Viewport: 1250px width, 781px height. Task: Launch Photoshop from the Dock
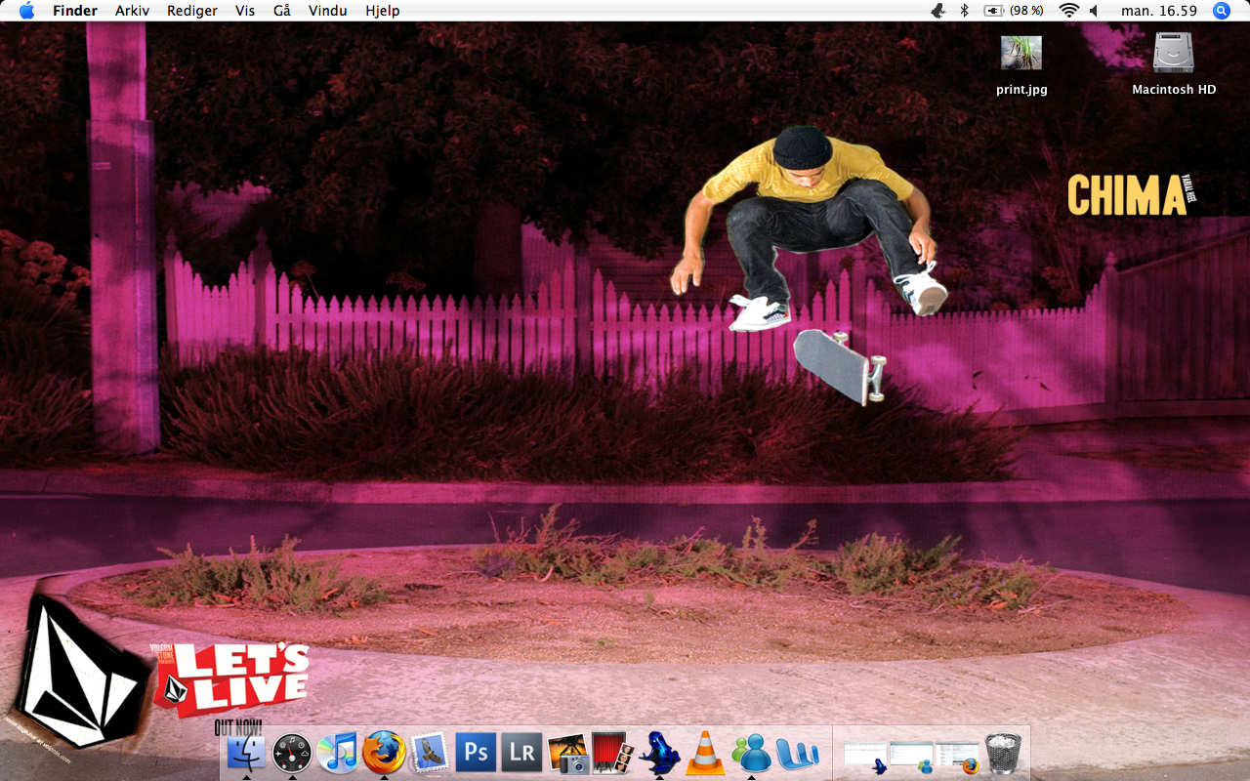tap(476, 753)
